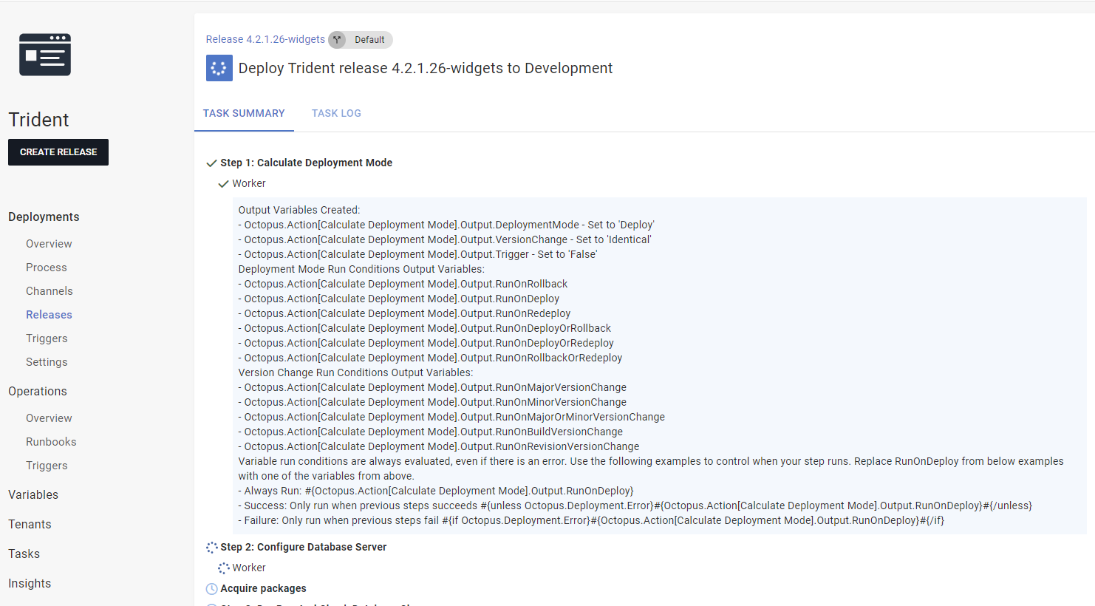This screenshot has width=1095, height=606.
Task: Open the Variables section
Action: 33,494
